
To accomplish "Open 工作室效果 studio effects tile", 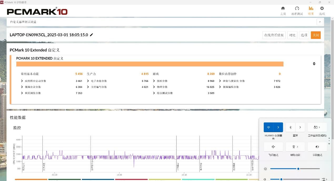I will click(x=317, y=127).
